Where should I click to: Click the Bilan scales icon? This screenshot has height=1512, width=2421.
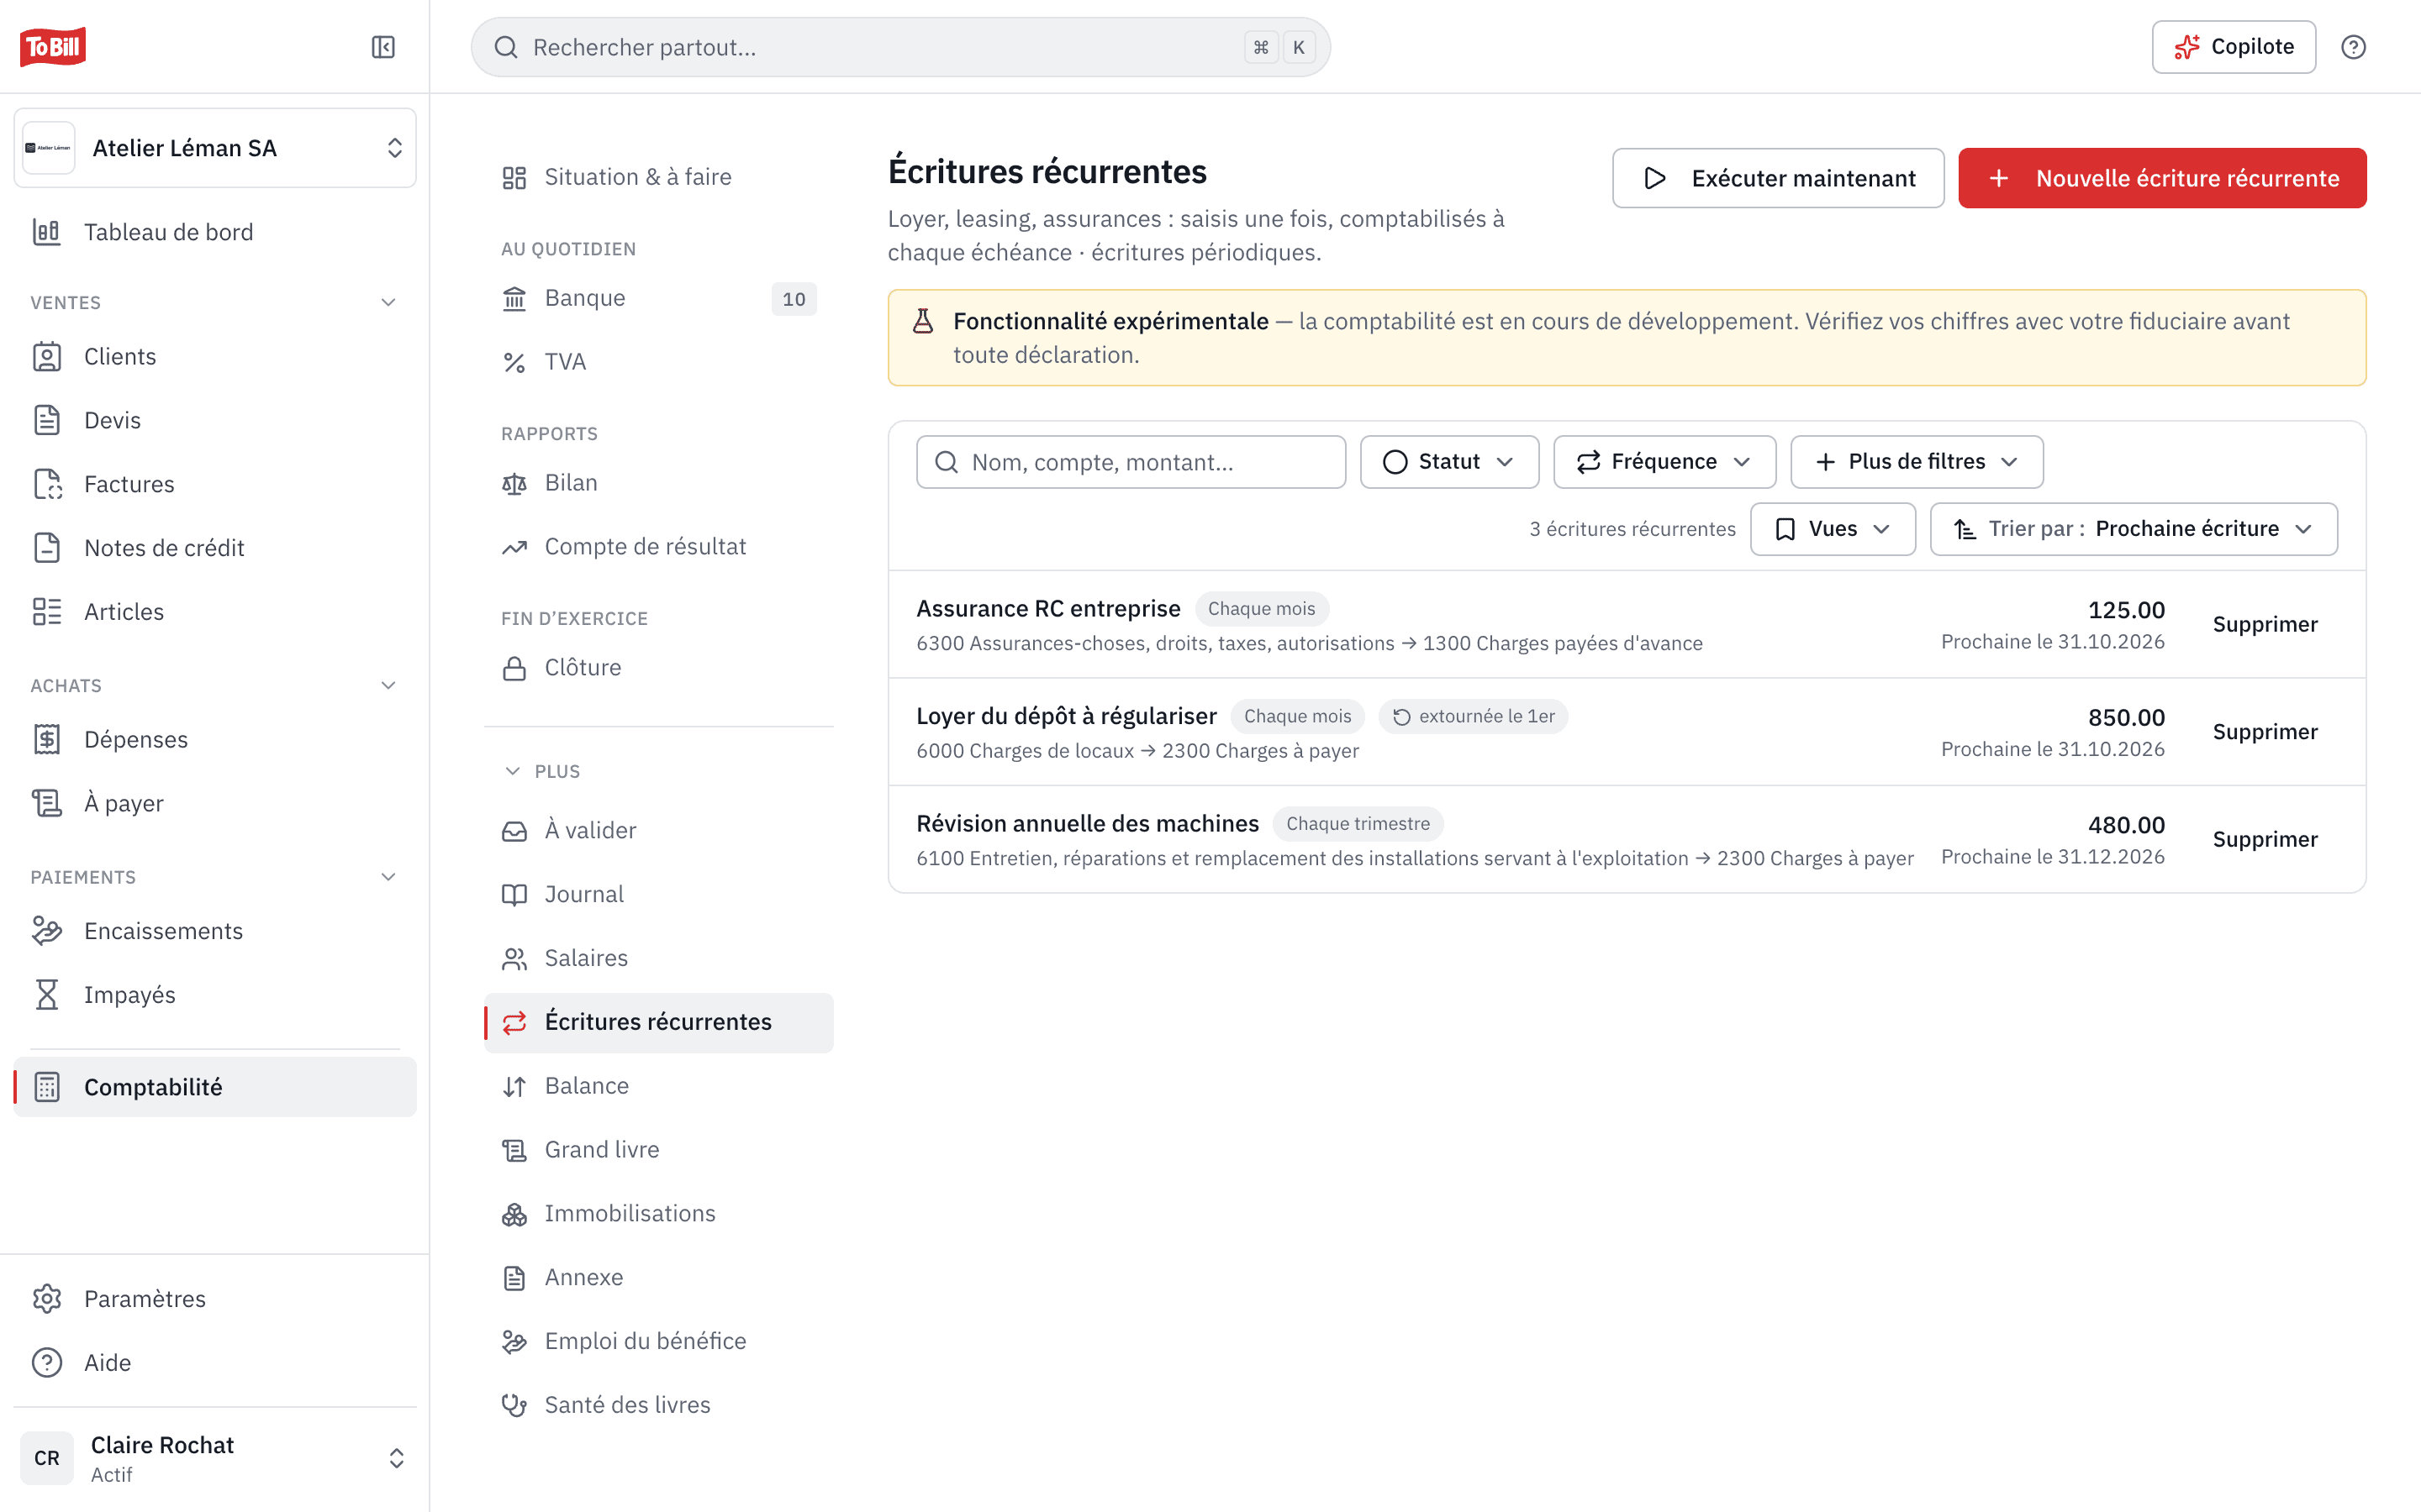(x=514, y=483)
